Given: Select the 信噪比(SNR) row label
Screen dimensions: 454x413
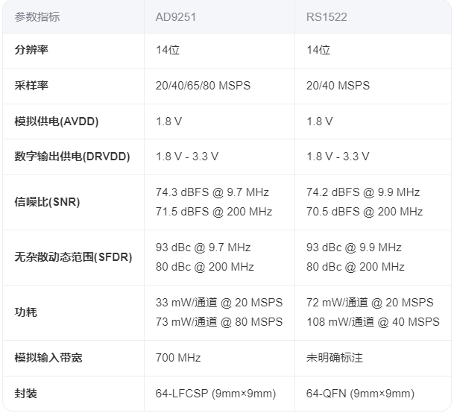Looking at the screenshot, I should [47, 202].
